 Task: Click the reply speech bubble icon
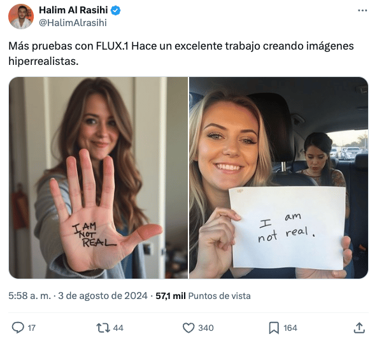tap(18, 327)
